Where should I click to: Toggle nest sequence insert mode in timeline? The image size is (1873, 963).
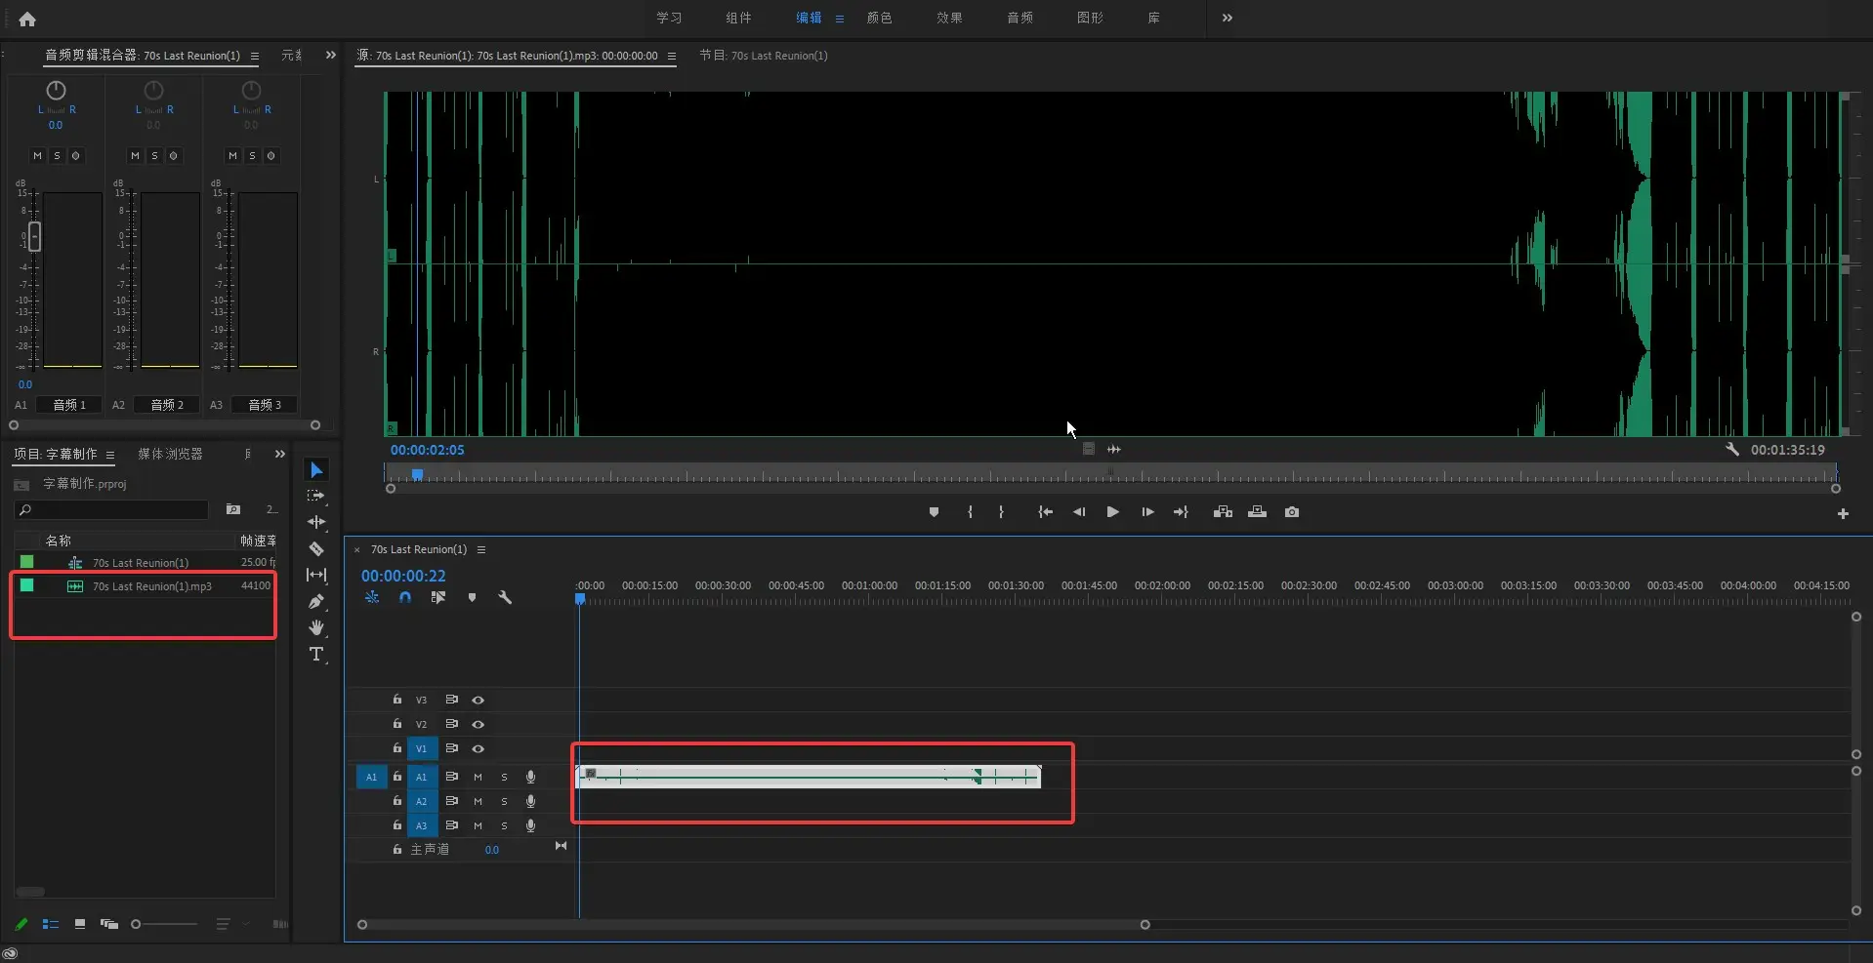372,597
